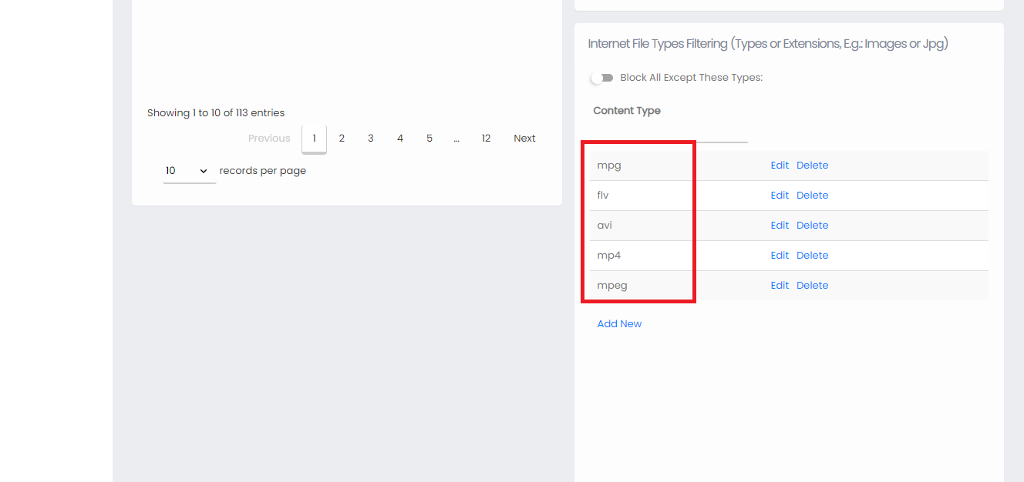Select current page 1 in pagination
The height and width of the screenshot is (482, 1024).
(x=314, y=139)
